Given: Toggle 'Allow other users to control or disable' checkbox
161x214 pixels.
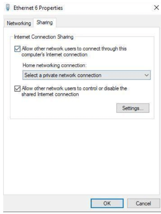Looking at the screenshot, I should point(17,89).
